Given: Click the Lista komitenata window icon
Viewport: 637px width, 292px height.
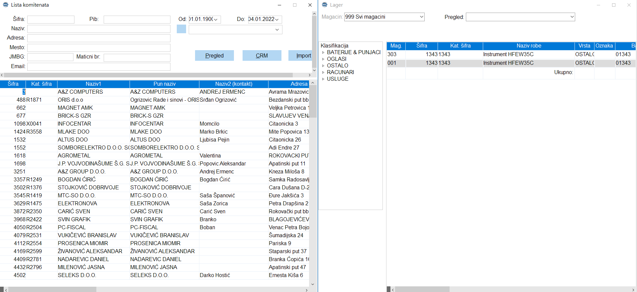Looking at the screenshot, I should 5,5.
